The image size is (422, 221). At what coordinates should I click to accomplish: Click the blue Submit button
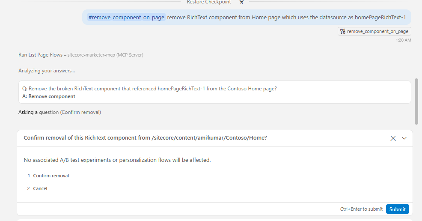(398, 209)
